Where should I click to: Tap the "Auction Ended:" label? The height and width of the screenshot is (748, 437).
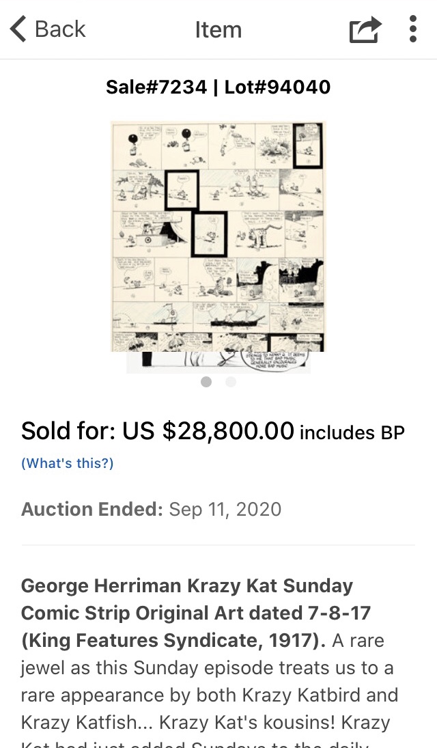click(x=91, y=510)
